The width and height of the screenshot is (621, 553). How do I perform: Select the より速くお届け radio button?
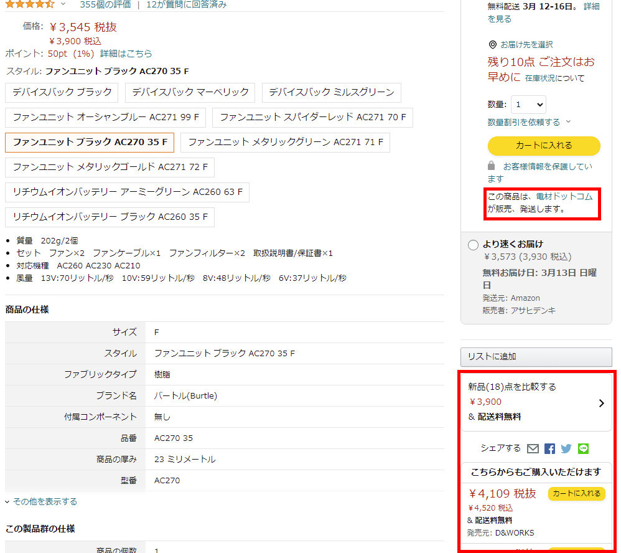[473, 245]
